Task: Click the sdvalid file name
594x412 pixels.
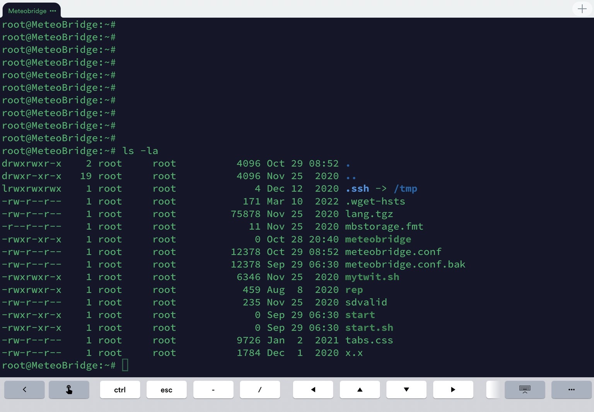Action: (366, 302)
